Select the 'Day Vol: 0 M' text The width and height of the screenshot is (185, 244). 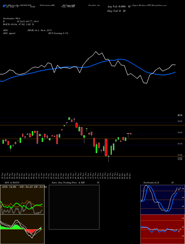[x=116, y=11]
